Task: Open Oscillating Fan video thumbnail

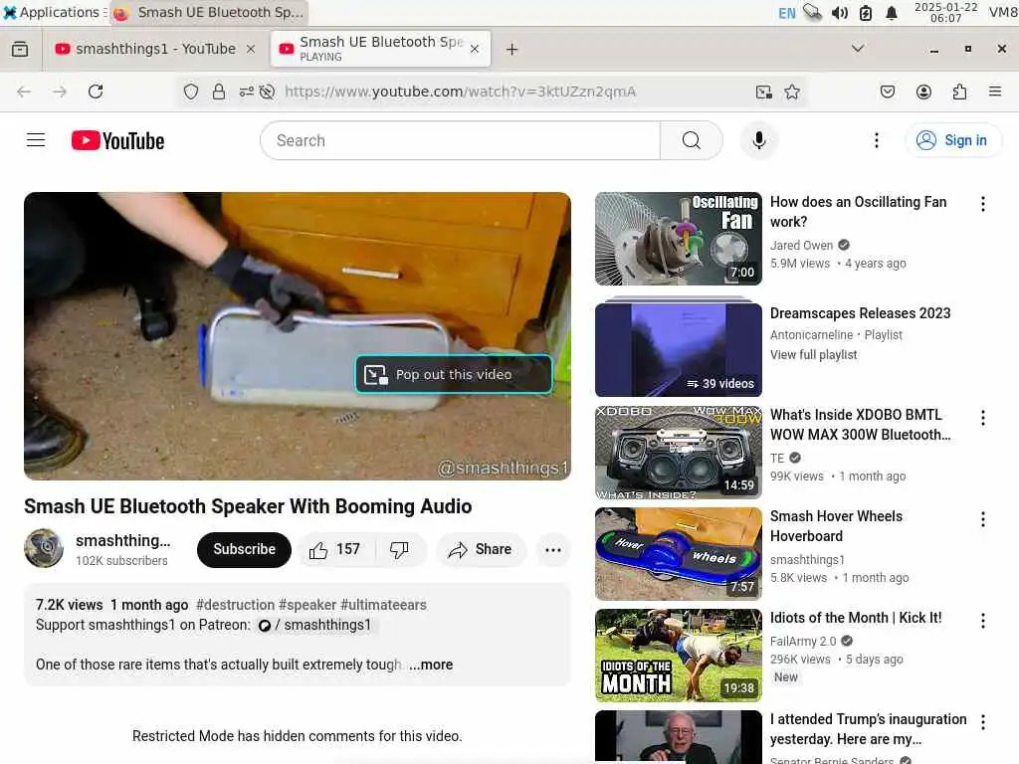Action: coord(678,239)
